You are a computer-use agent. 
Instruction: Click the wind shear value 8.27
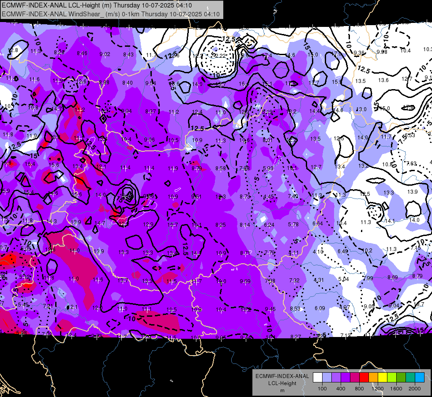pyautogui.click(x=296, y=337)
